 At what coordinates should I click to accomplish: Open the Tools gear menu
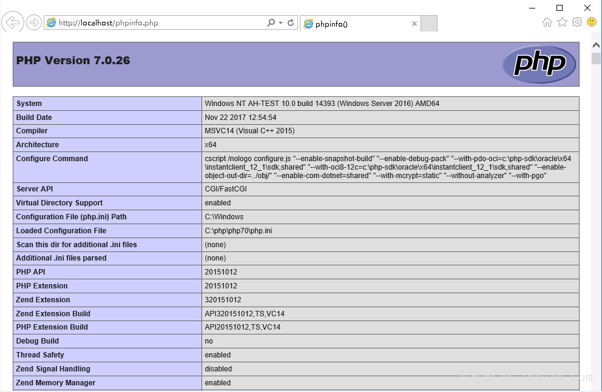coord(577,22)
